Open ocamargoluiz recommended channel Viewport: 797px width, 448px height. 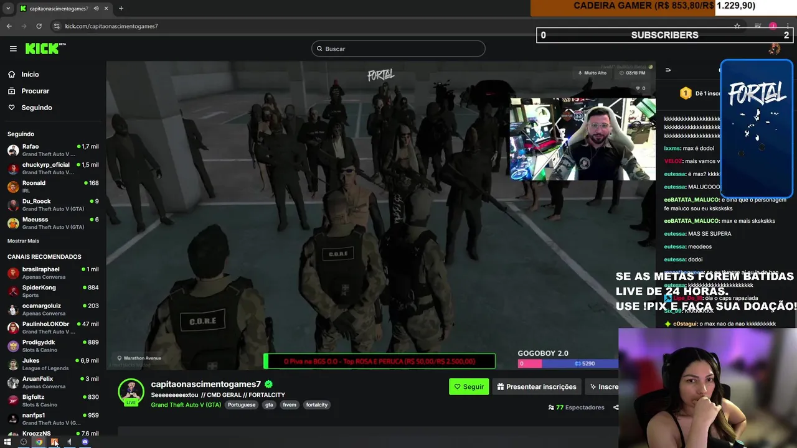[x=53, y=309]
